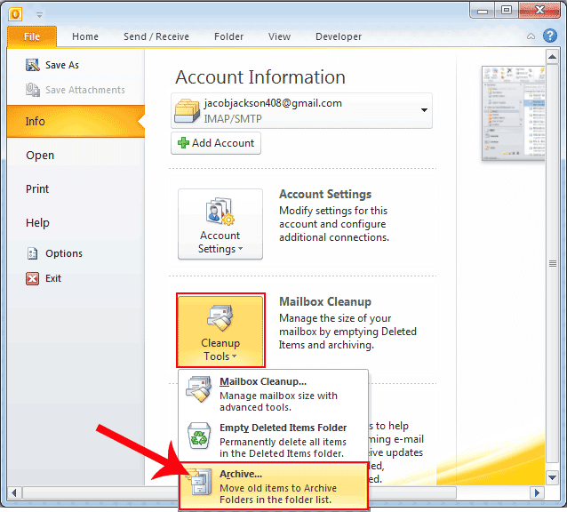
Task: Open the File tab
Action: (x=32, y=36)
